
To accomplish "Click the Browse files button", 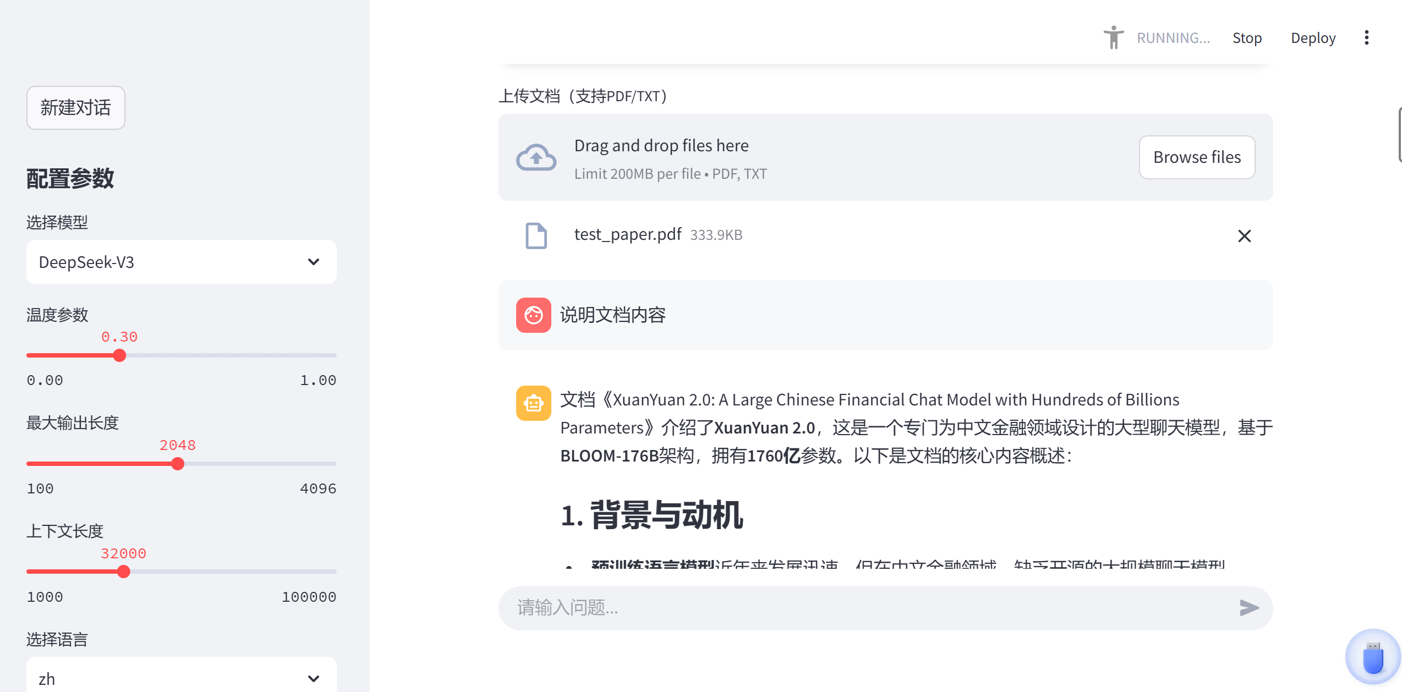I will tap(1197, 157).
